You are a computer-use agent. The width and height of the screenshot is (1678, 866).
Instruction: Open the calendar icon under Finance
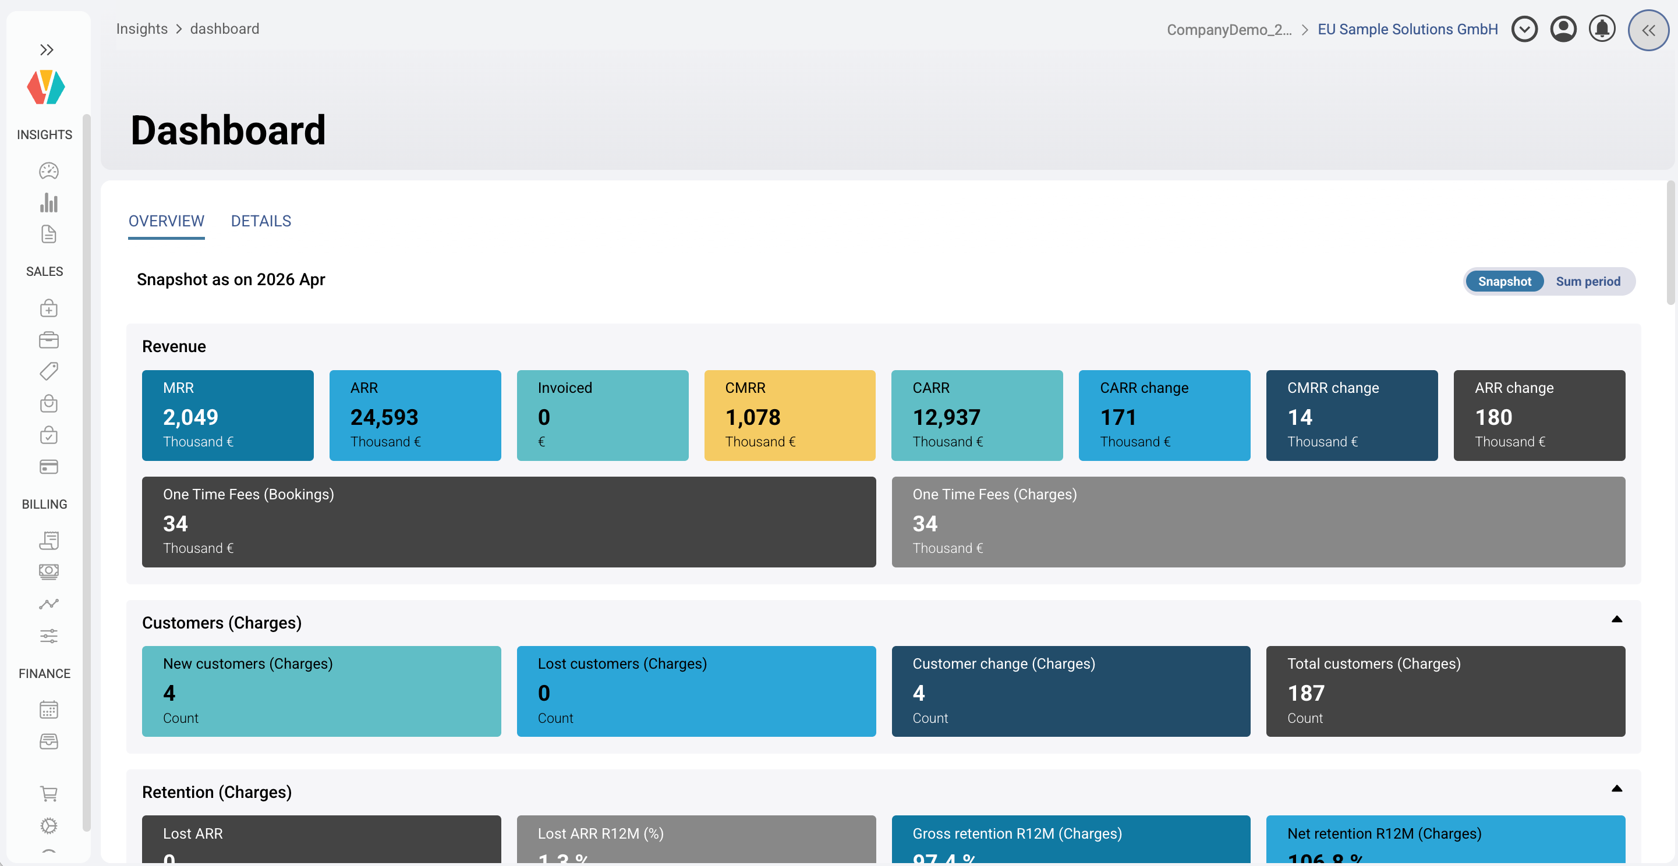49,709
